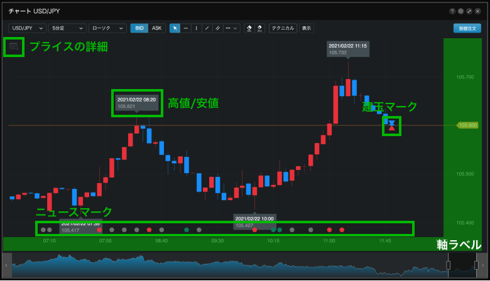The image size is (490, 281).
Task: Switch price display to BID
Action: tap(139, 28)
